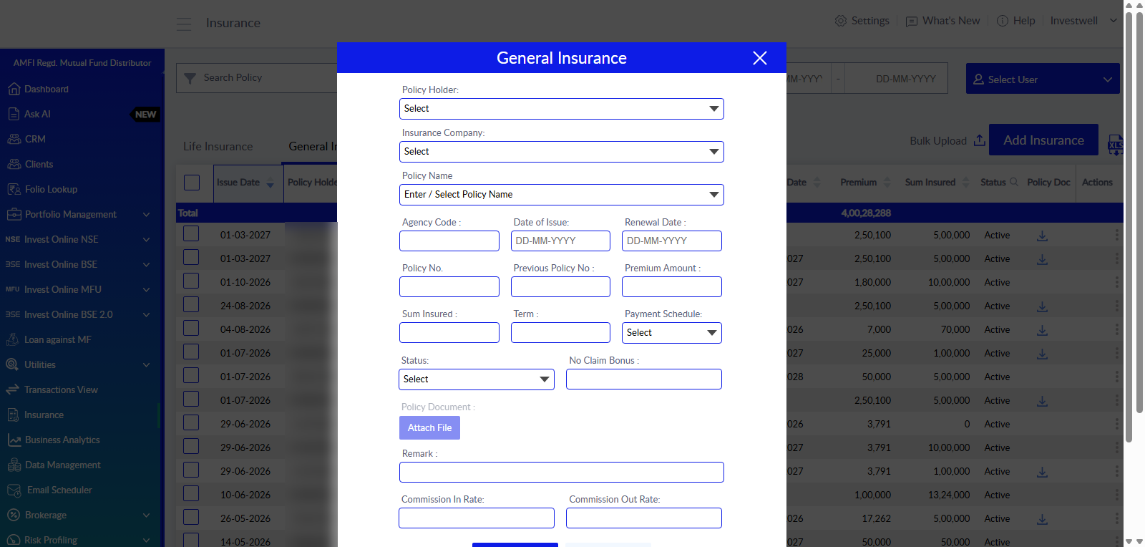Open What's New announcements icon

pyautogui.click(x=912, y=21)
